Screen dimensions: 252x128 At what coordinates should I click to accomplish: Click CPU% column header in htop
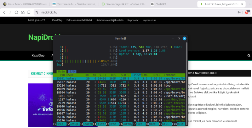point(136,75)
